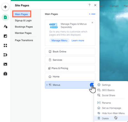Screen dimensions: 128x122
Task: Open the Page Background icon in sidebar
Action: tap(5, 36)
